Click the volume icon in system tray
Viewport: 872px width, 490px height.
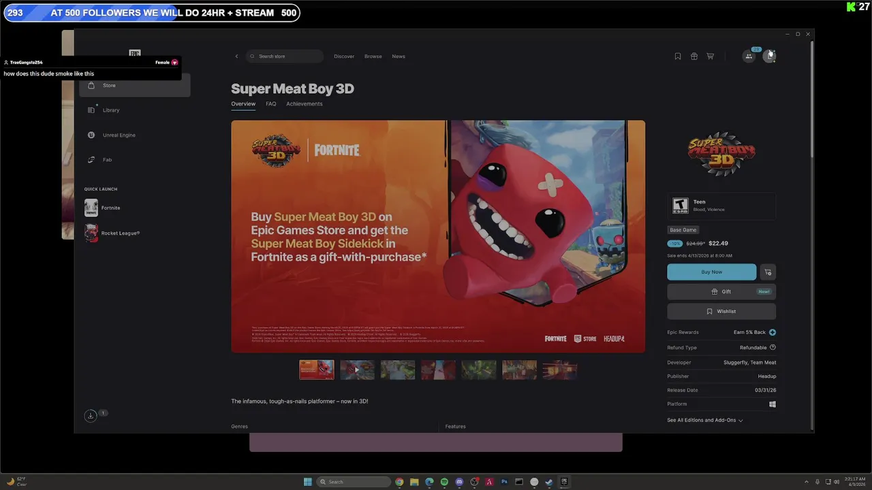coord(837,482)
